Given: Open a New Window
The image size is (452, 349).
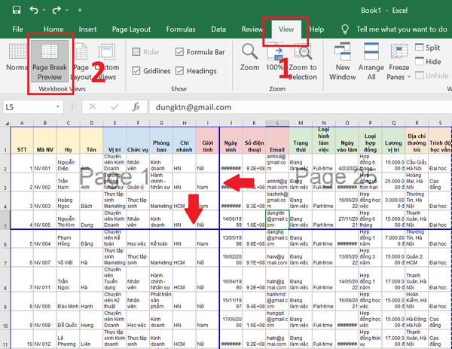Looking at the screenshot, I should [x=343, y=61].
